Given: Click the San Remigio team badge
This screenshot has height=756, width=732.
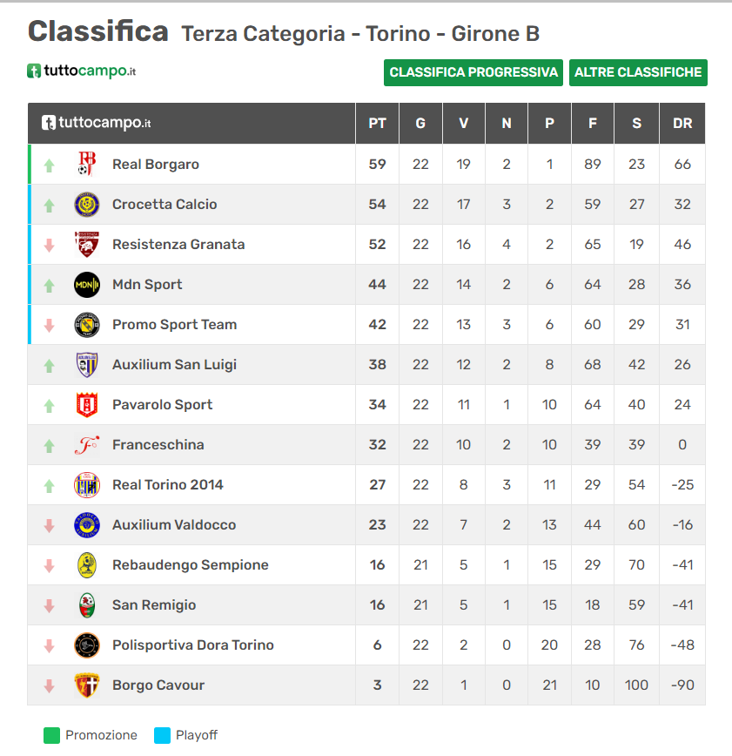Looking at the screenshot, I should click(x=87, y=605).
